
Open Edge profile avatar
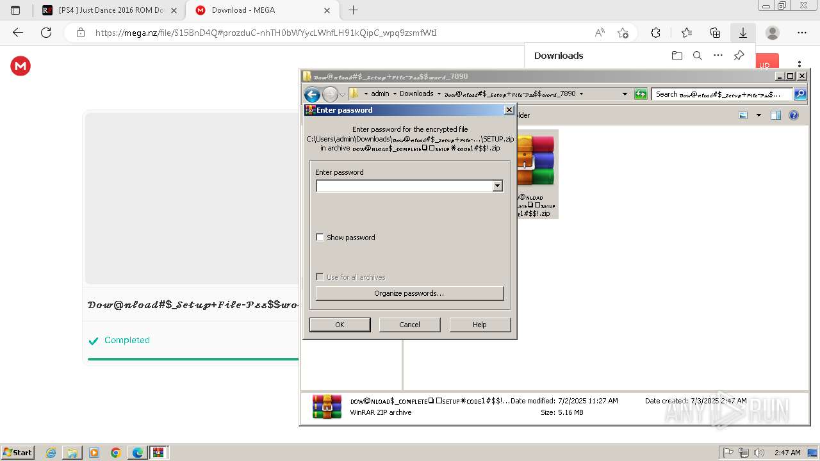coord(773,33)
